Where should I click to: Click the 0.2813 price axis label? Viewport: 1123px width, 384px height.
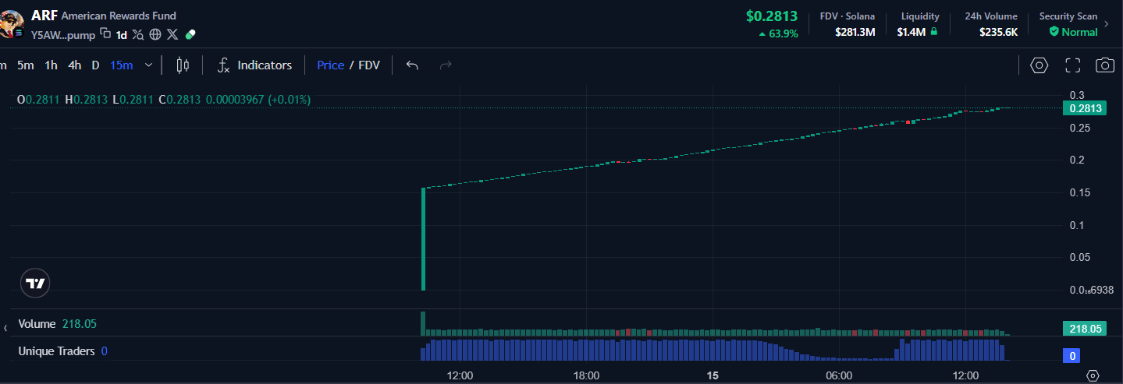tap(1085, 108)
